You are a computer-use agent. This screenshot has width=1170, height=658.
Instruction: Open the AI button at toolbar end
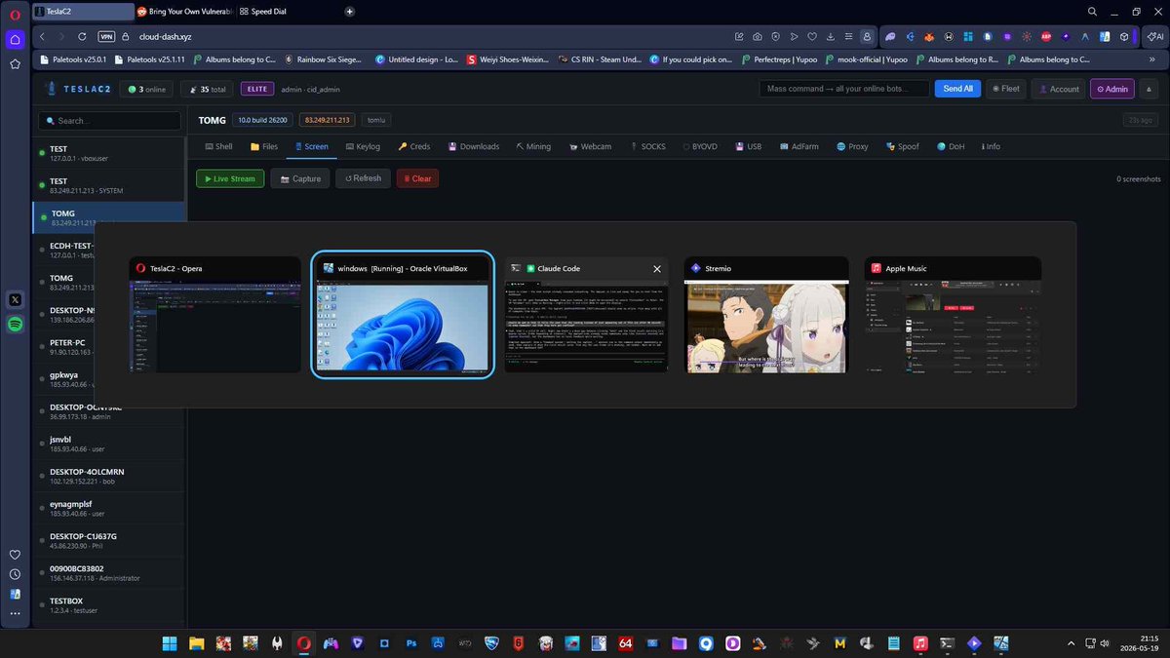(x=1153, y=36)
